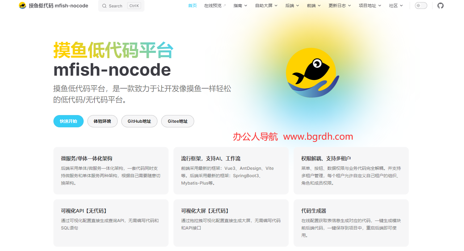Open the 在线预览 external link
This screenshot has width=464, height=251.
coord(215,6)
